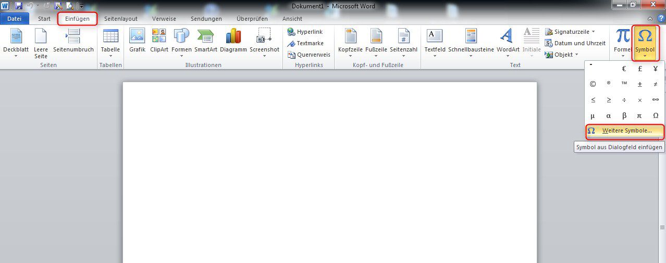Select the Einfügen ribbon tab
The image size is (666, 263).
77,19
